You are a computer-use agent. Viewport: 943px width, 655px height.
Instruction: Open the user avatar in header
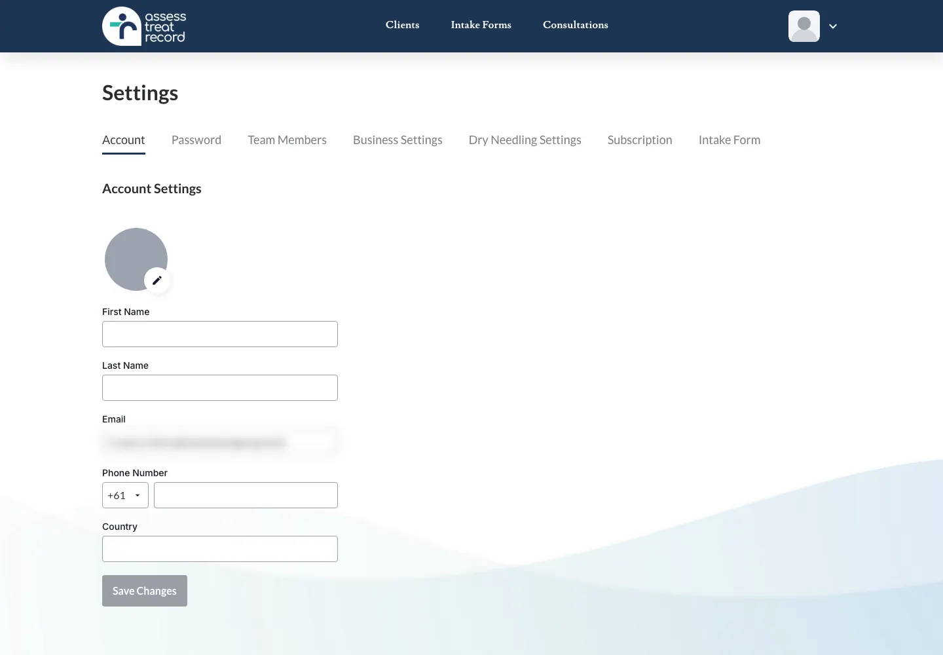[804, 26]
